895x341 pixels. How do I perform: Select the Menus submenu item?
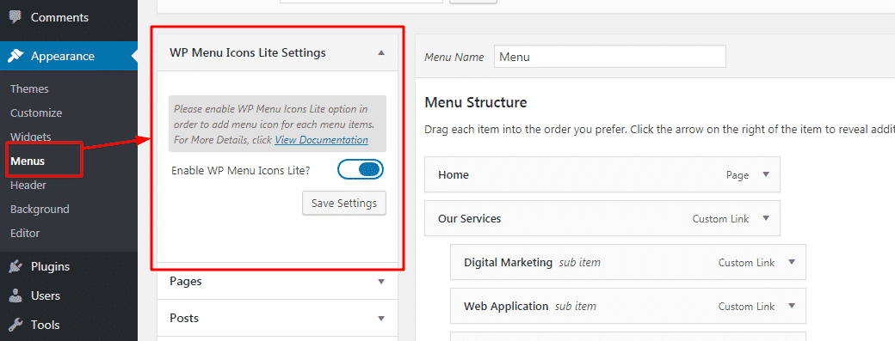[x=28, y=161]
